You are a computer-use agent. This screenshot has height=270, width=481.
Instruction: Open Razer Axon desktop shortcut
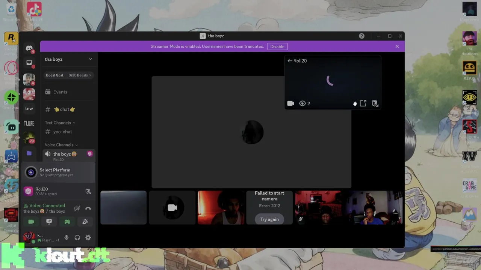(11, 100)
